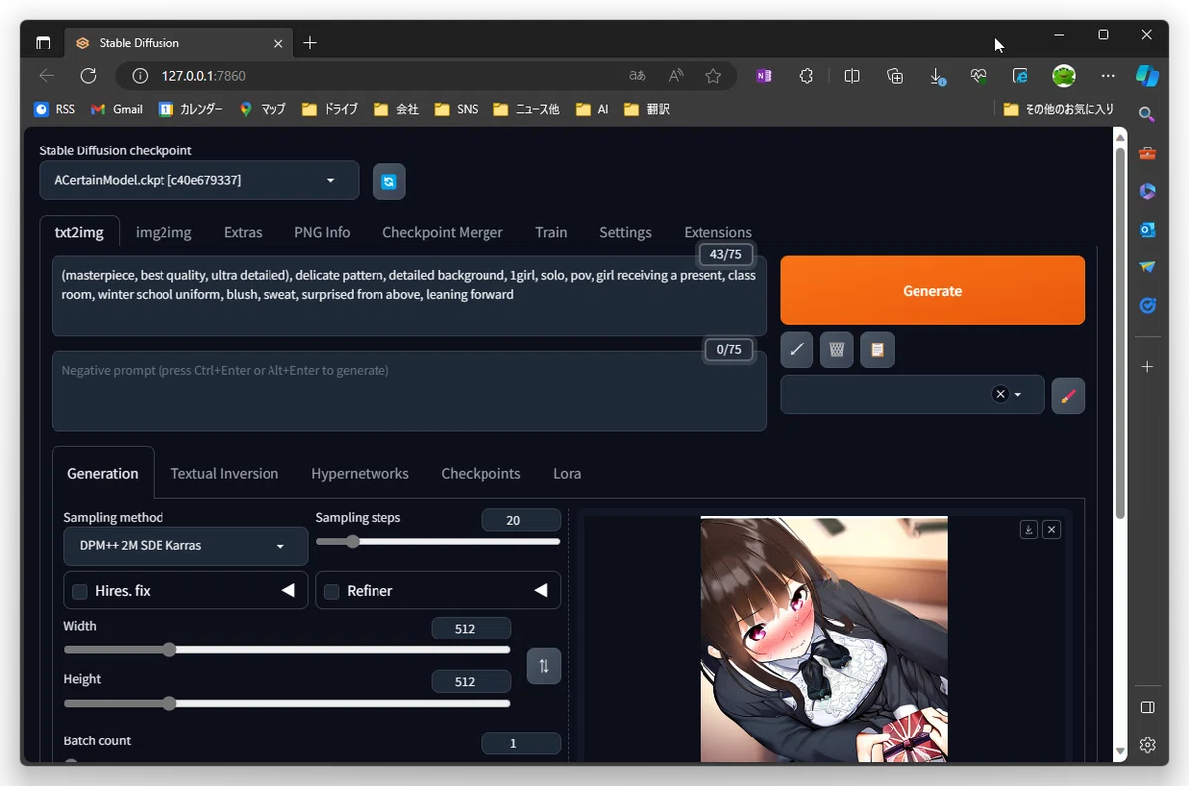This screenshot has height=786, width=1189.
Task: Open the Checkpoint Merger tab
Action: click(x=443, y=232)
